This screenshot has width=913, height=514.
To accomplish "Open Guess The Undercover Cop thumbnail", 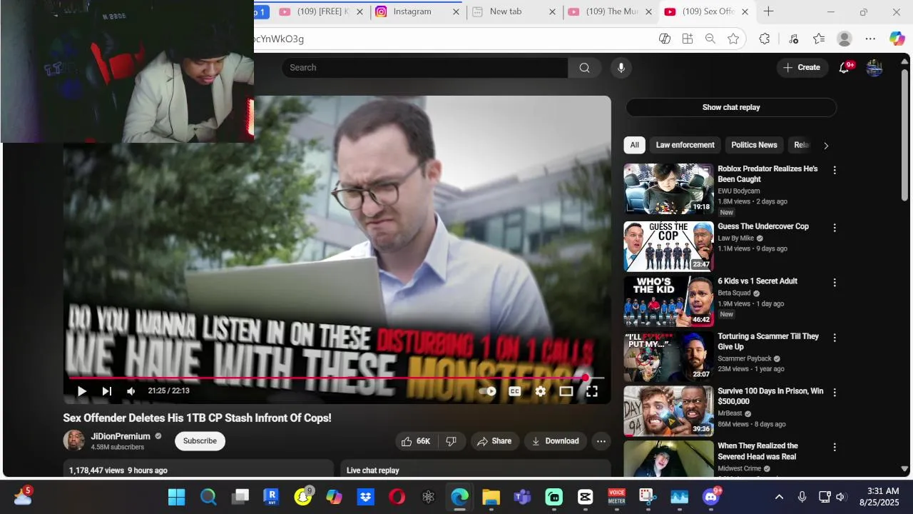I will (668, 246).
